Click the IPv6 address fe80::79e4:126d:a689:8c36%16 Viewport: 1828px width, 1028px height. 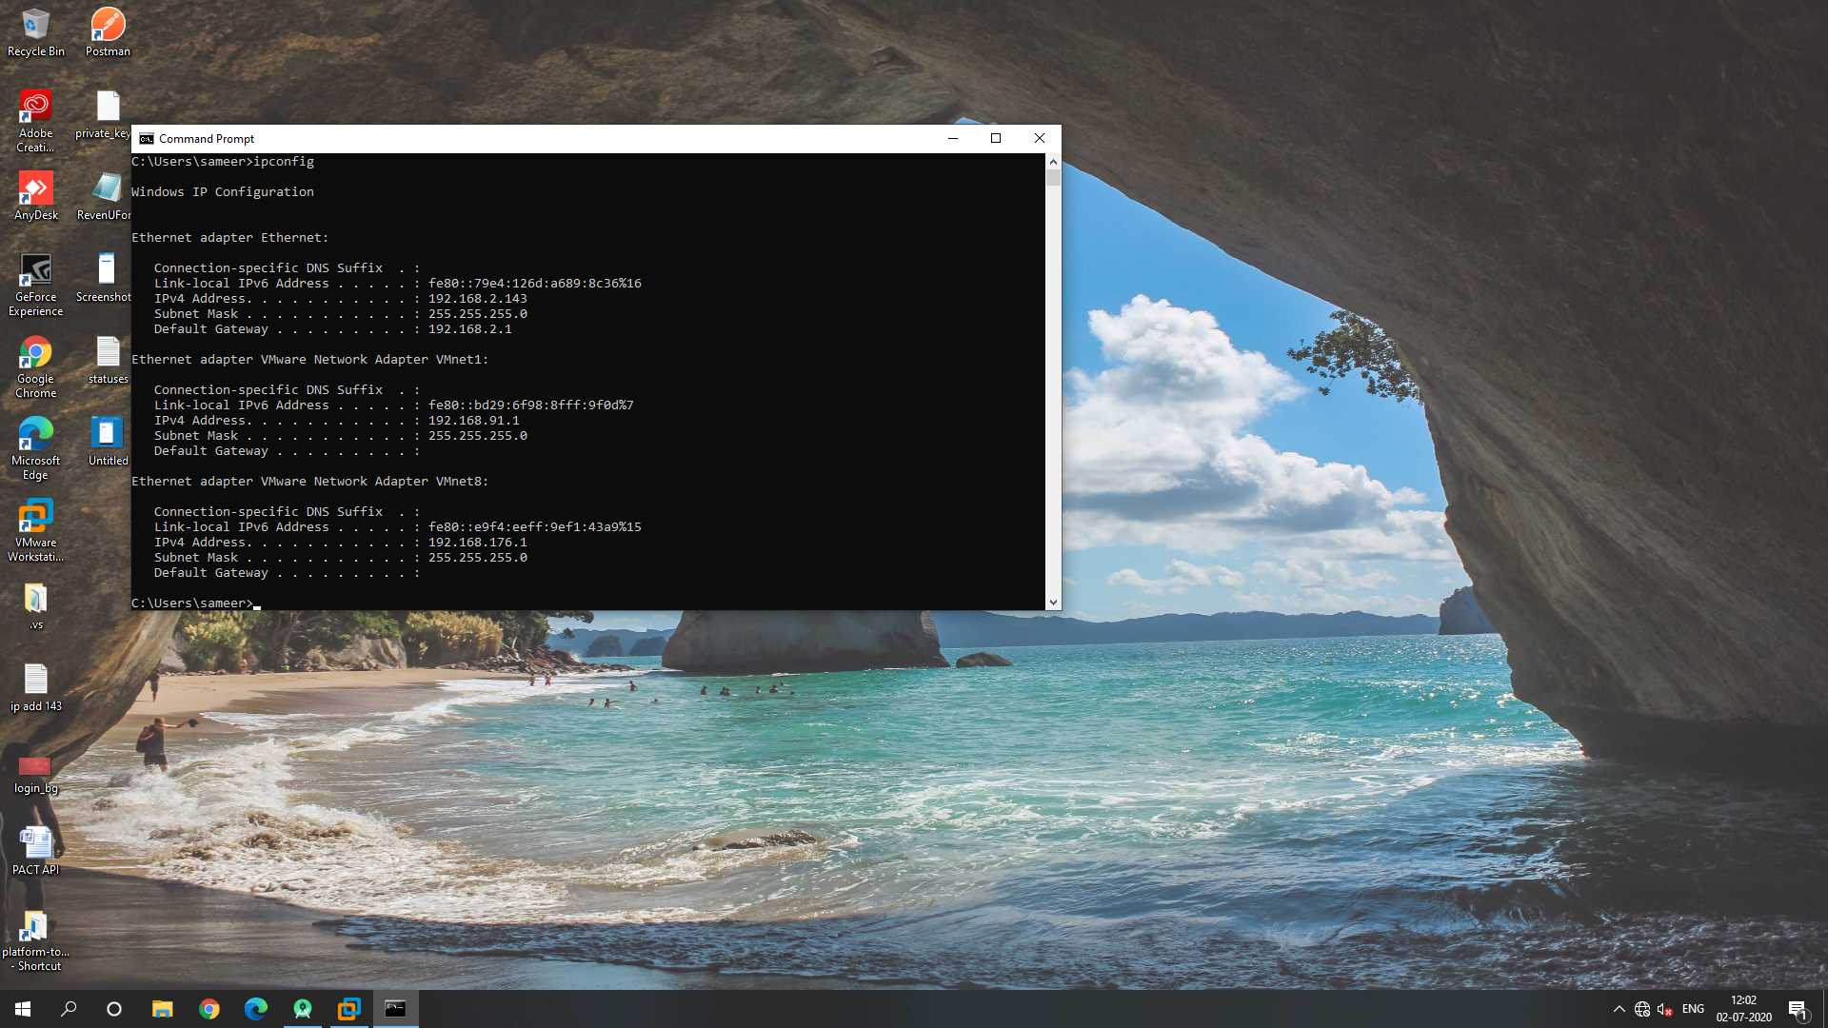coord(534,284)
